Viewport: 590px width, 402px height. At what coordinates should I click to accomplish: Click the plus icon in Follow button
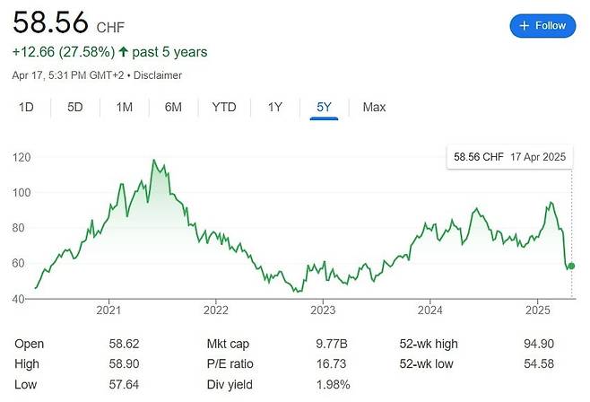click(525, 26)
